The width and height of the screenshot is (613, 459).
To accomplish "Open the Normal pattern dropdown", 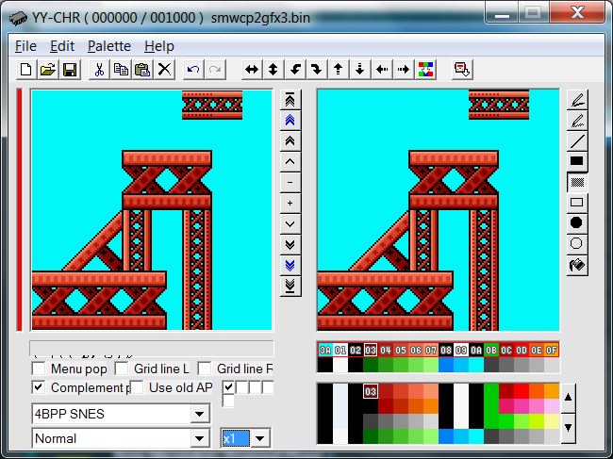I will pyautogui.click(x=200, y=438).
